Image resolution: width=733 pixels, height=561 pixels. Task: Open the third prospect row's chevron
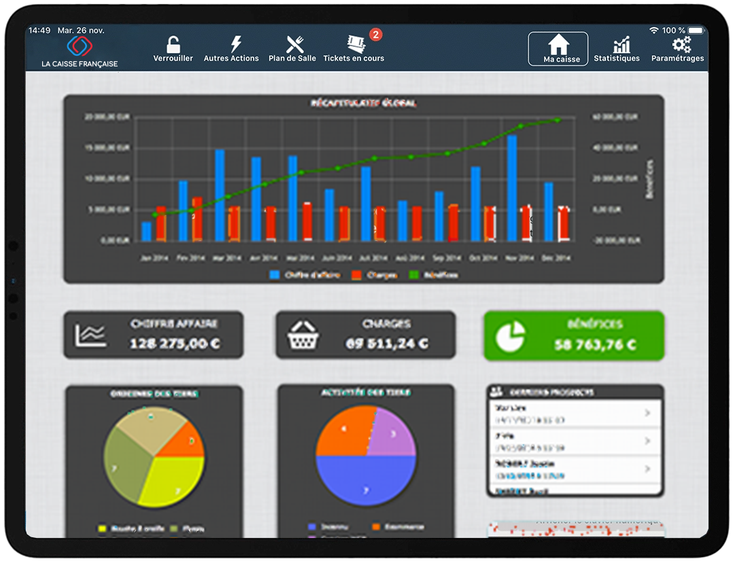[x=647, y=469]
